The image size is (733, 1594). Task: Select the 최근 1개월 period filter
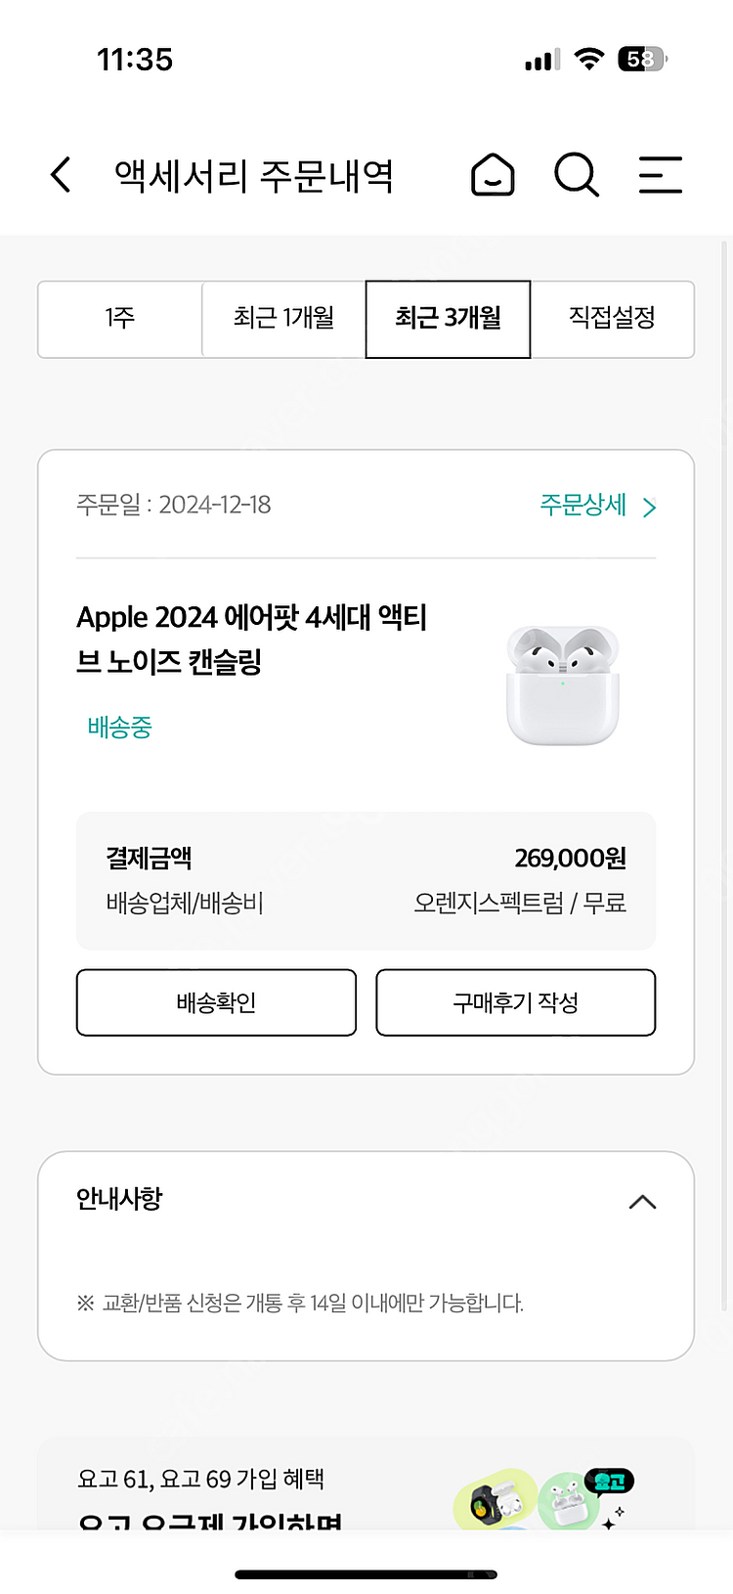283,319
